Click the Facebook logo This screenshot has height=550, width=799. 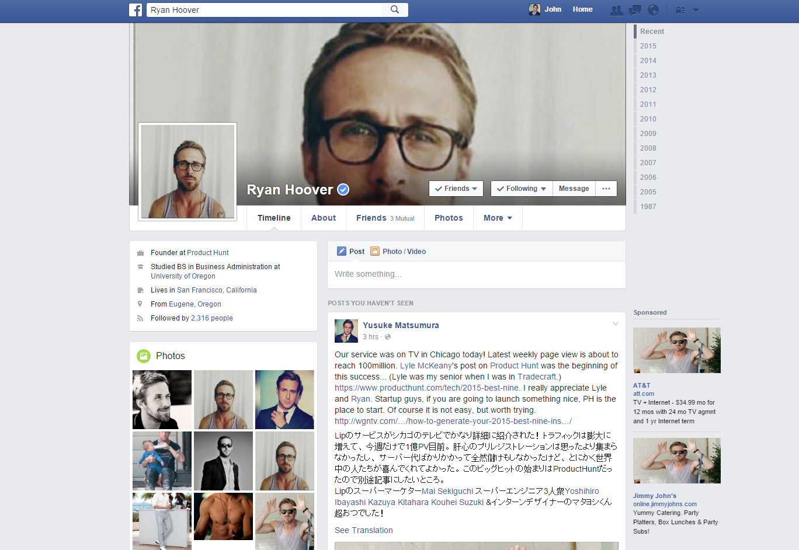(136, 10)
